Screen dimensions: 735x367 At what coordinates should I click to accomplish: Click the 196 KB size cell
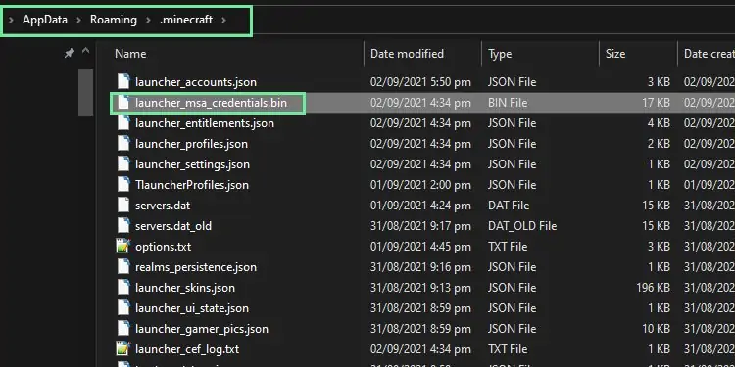tap(653, 288)
